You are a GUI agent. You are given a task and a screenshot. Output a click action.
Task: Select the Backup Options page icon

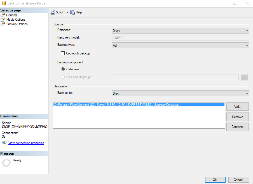[x=3, y=24]
